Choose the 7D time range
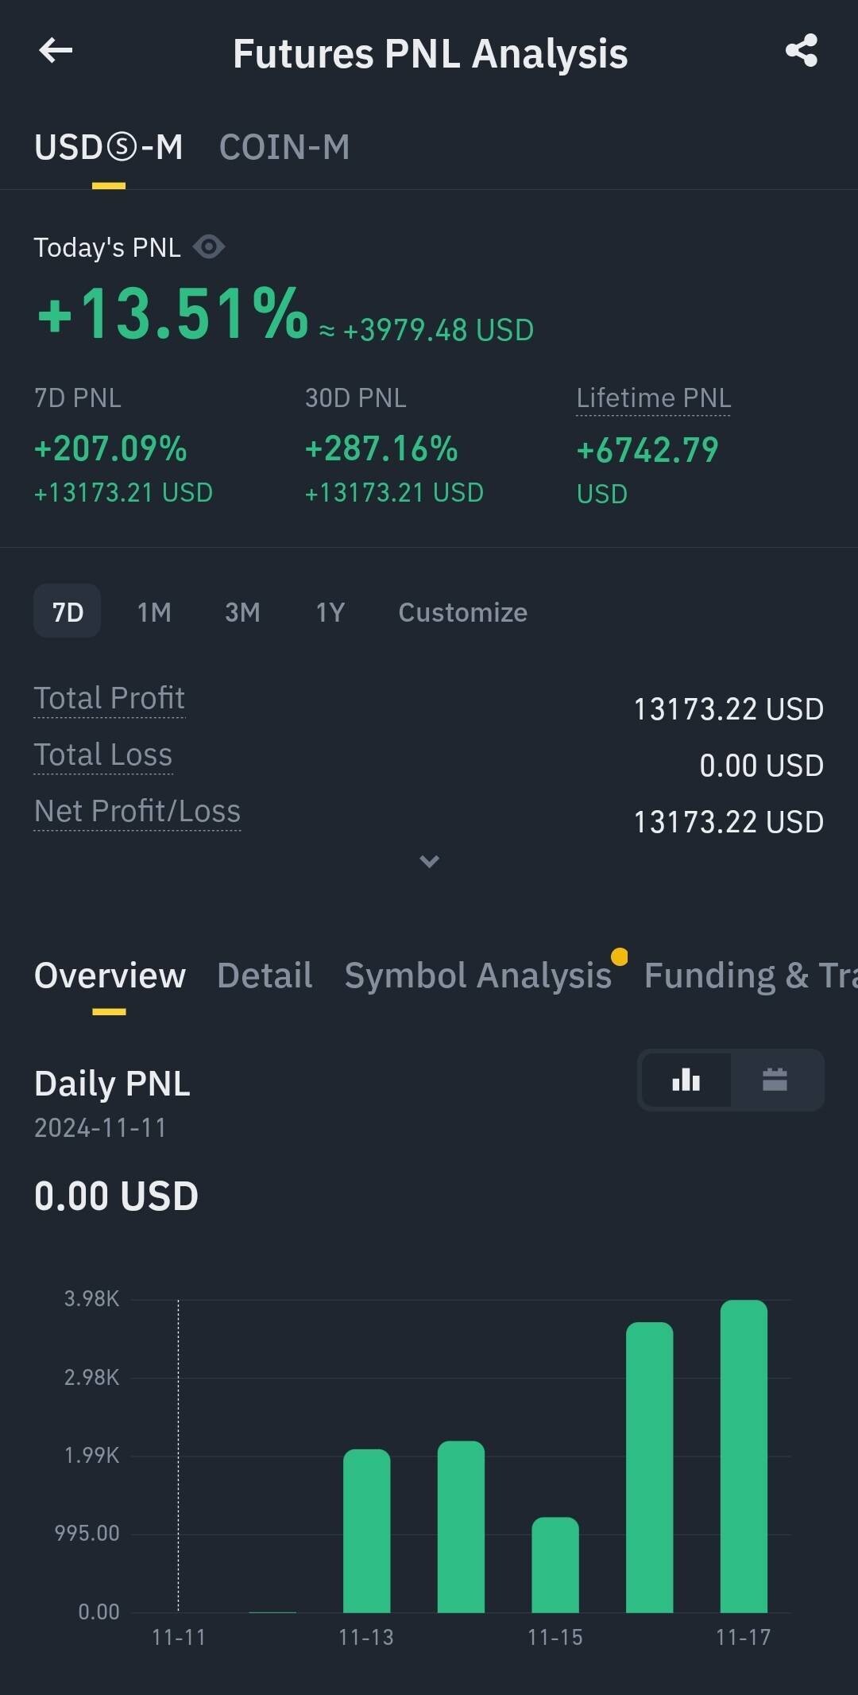 (x=68, y=611)
